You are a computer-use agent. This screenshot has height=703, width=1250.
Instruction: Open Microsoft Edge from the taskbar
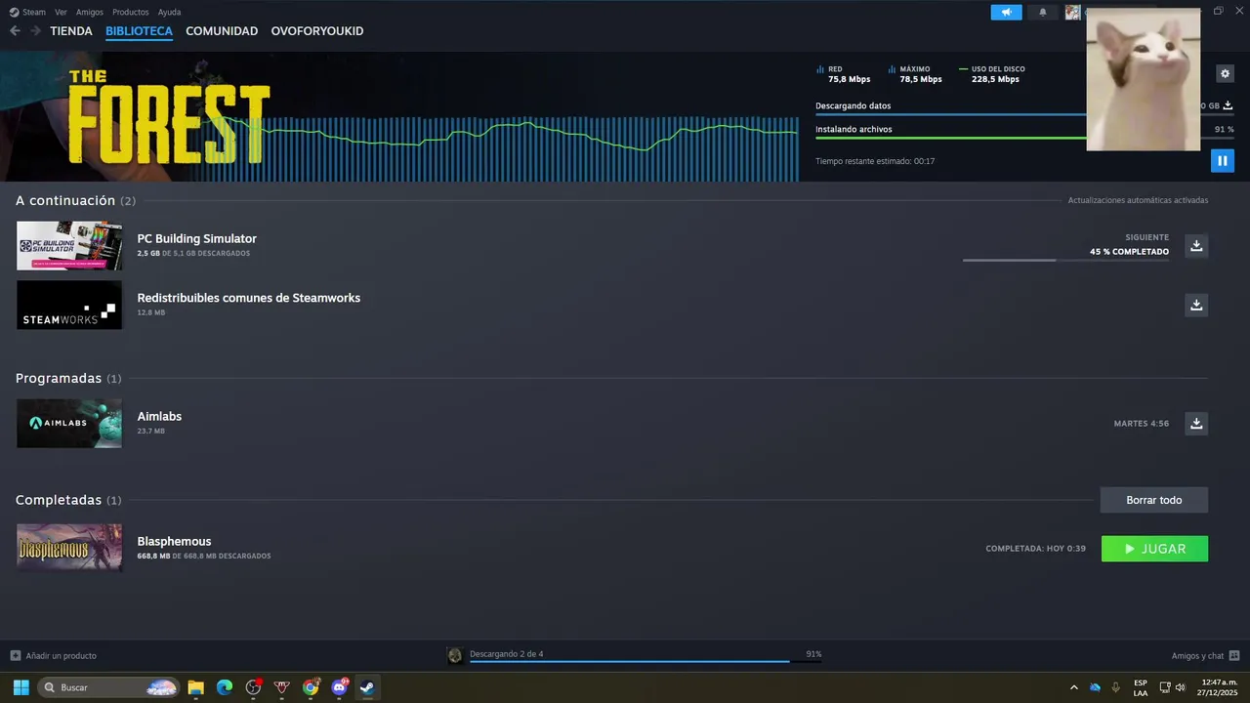pyautogui.click(x=225, y=687)
